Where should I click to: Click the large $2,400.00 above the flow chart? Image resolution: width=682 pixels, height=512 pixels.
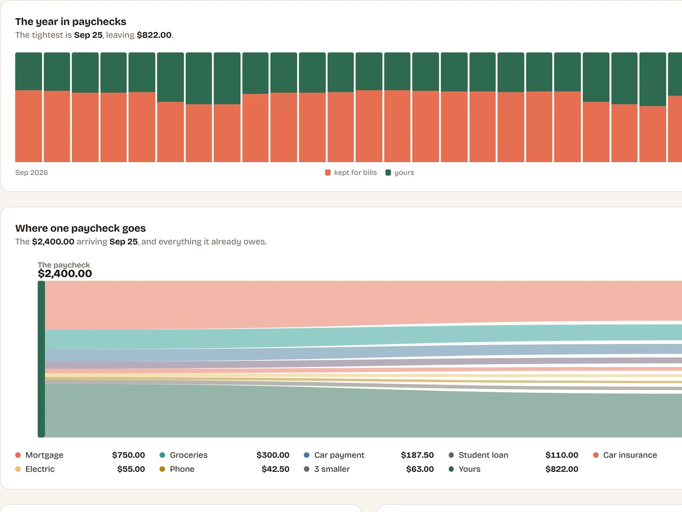[x=65, y=273]
